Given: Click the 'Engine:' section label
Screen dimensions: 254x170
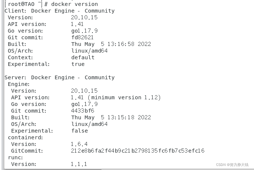Looking at the screenshot, I should pyautogui.click(x=19, y=84).
